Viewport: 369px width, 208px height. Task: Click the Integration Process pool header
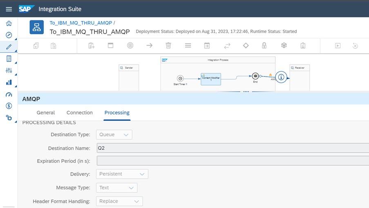[x=218, y=60]
